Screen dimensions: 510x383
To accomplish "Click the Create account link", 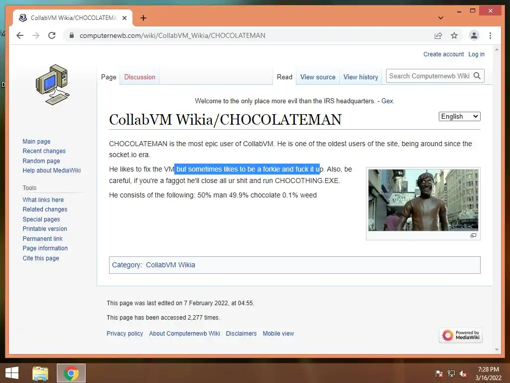I will click(x=443, y=54).
